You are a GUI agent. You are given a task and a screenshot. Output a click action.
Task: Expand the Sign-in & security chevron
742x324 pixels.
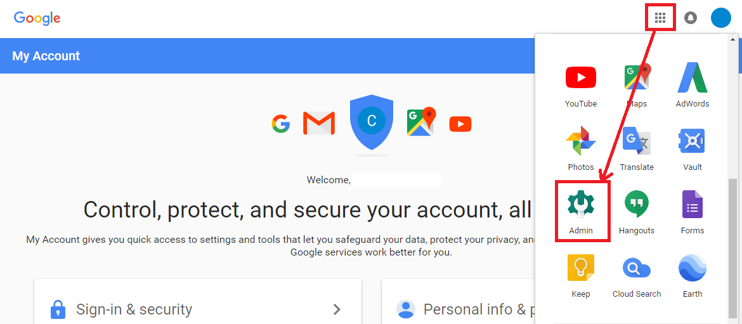[337, 309]
